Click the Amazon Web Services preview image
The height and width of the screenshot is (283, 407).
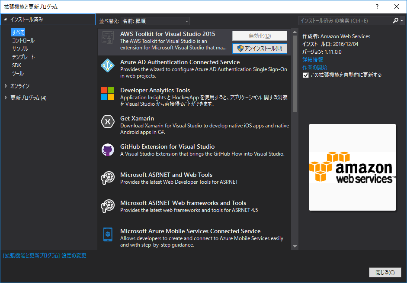(x=352, y=167)
